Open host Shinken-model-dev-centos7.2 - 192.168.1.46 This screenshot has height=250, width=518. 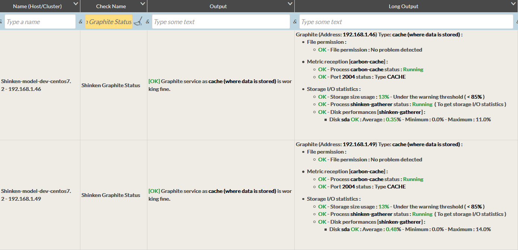click(x=36, y=85)
